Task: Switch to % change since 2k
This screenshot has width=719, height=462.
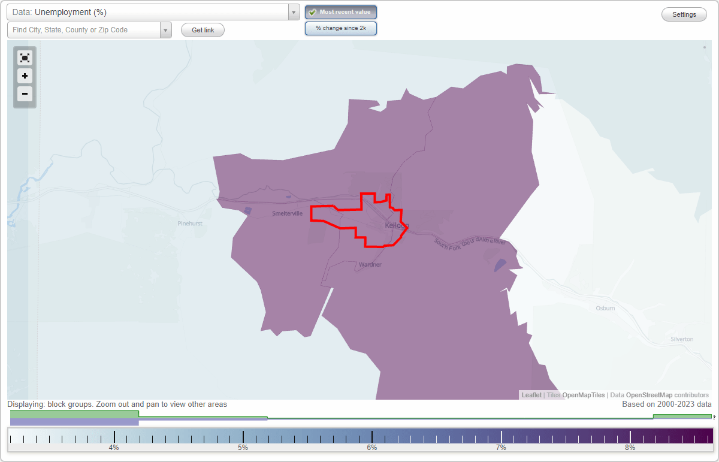Action: pos(340,28)
